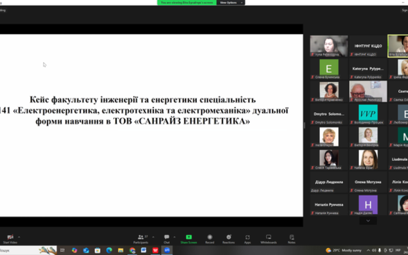The height and width of the screenshot is (255, 408).
Task: Show hidden system tray icons
Action: (x=368, y=250)
